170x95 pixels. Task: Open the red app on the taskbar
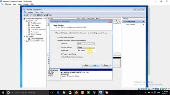click(x=82, y=93)
